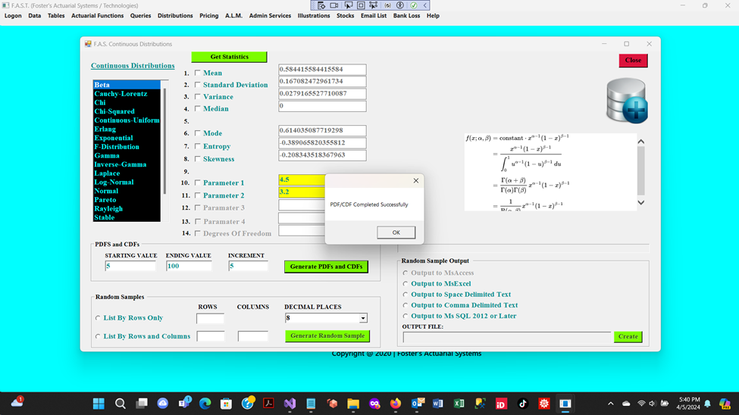Image resolution: width=739 pixels, height=415 pixels.
Task: Open Visual Studio from the taskbar
Action: click(x=290, y=404)
